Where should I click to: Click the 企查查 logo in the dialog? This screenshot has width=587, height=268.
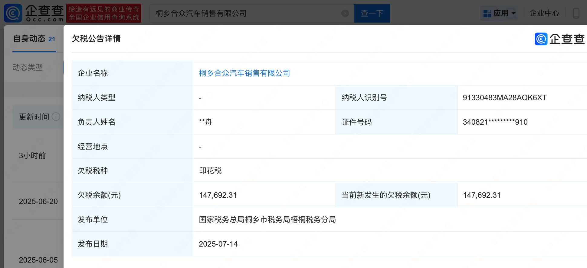pyautogui.click(x=559, y=39)
